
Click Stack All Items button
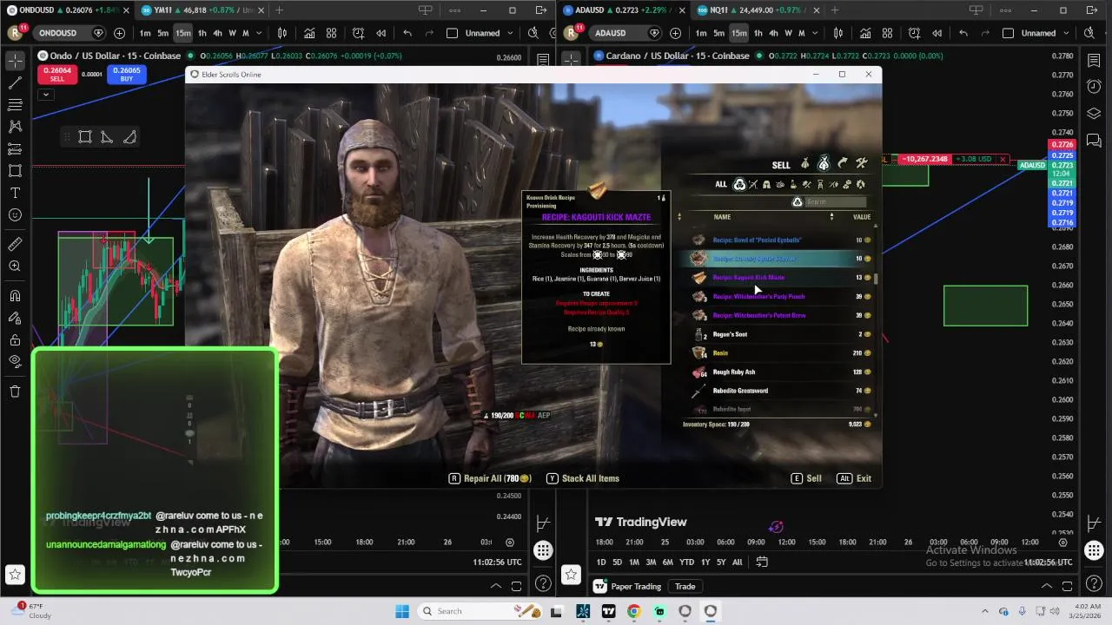click(x=583, y=478)
